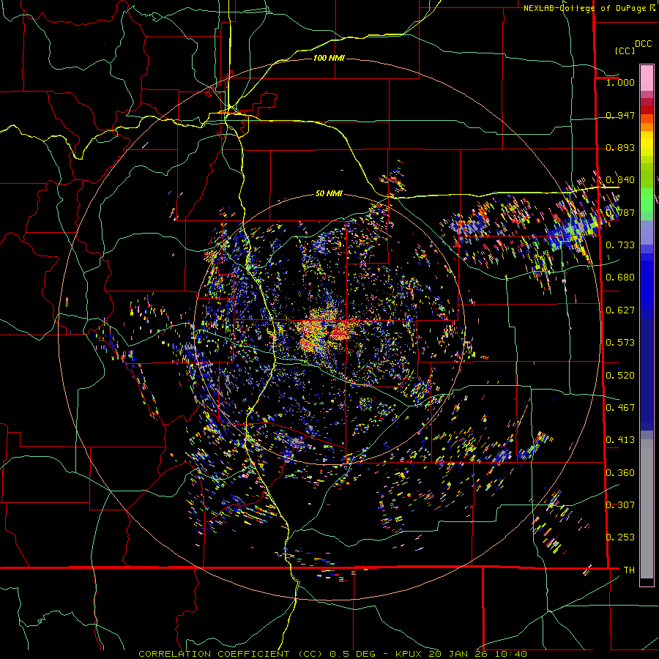The image size is (659, 659).
Task: Select the 0.467 scale value
Action: point(620,408)
